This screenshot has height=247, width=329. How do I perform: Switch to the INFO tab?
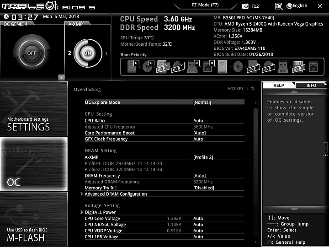(311, 85)
